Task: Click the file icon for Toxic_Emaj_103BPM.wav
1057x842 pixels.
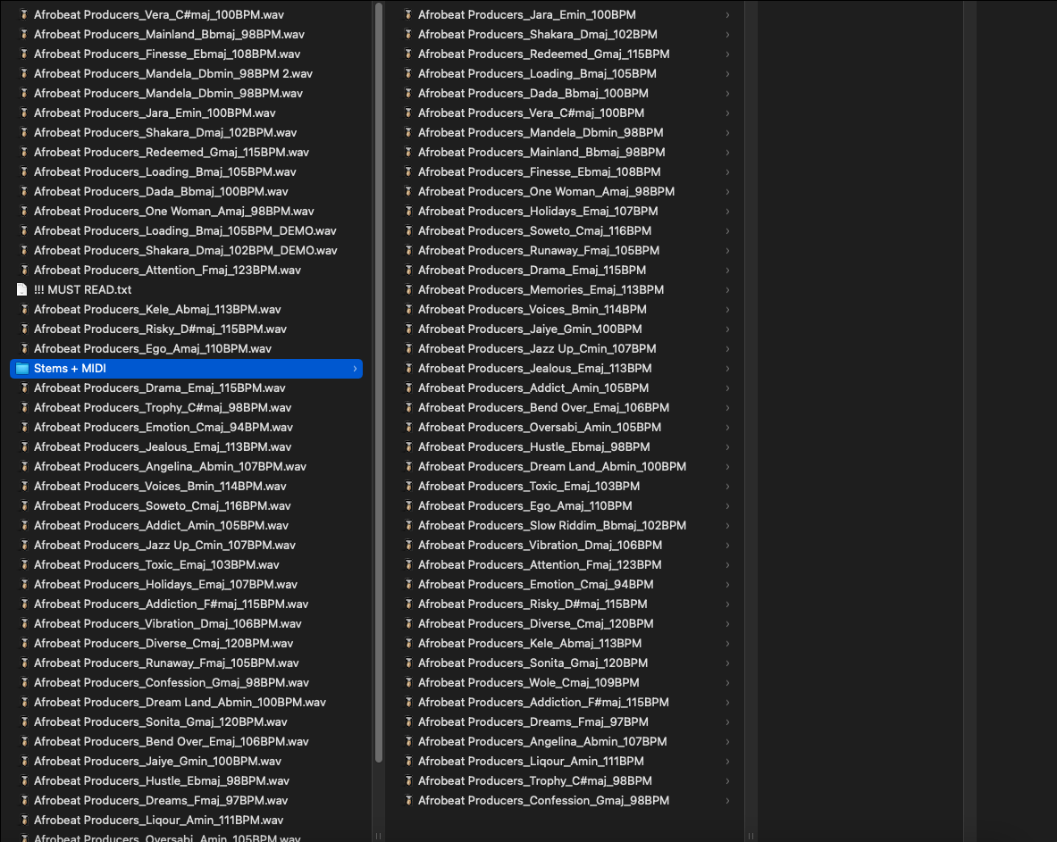Action: (23, 564)
